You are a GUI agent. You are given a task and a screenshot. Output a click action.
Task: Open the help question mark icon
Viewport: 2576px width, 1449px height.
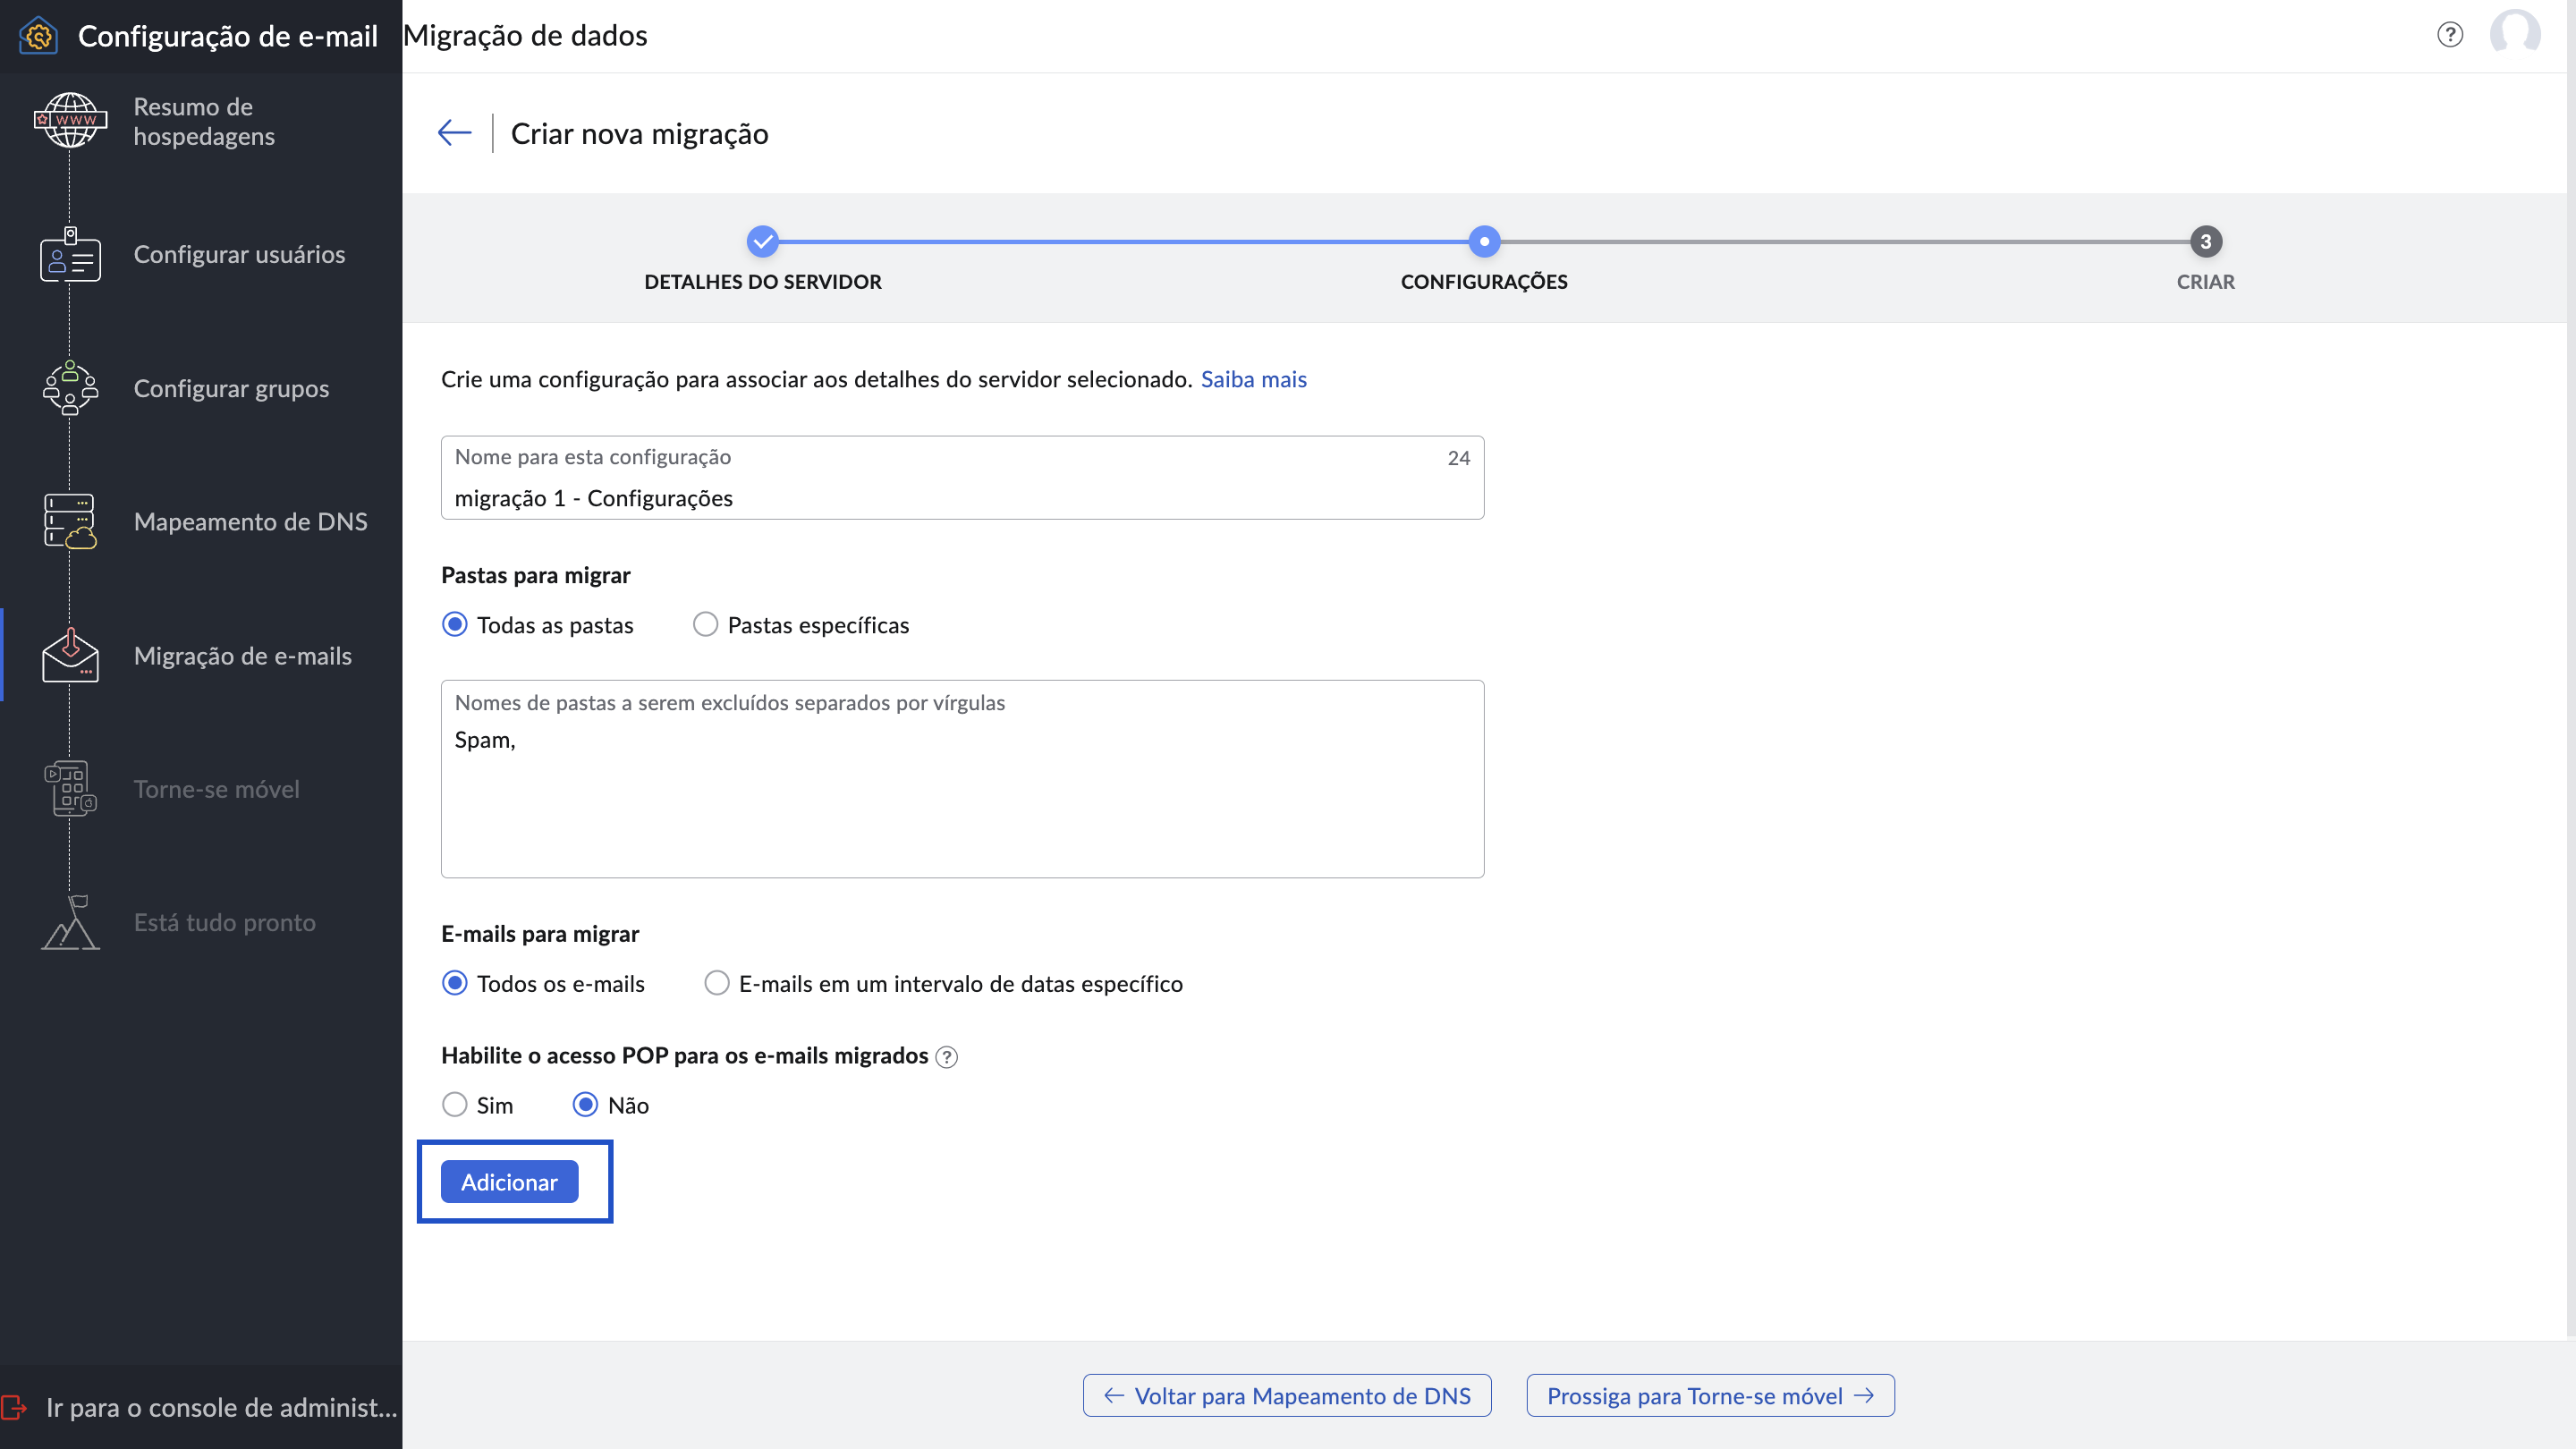(2449, 35)
